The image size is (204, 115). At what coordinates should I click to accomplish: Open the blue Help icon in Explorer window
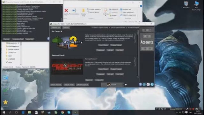click(141, 6)
